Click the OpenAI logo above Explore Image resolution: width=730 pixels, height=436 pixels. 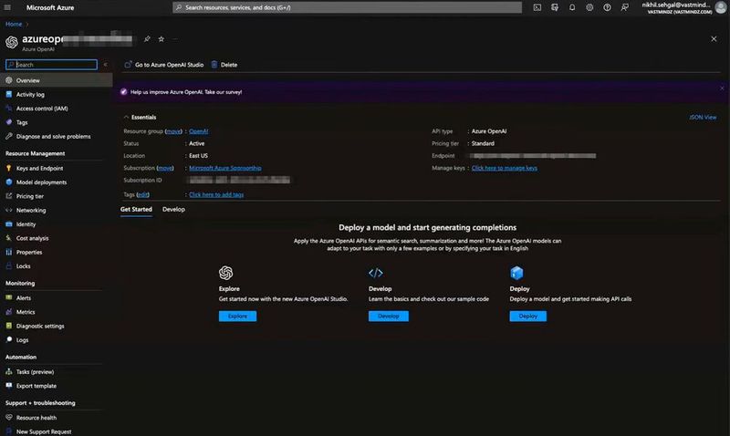point(225,273)
